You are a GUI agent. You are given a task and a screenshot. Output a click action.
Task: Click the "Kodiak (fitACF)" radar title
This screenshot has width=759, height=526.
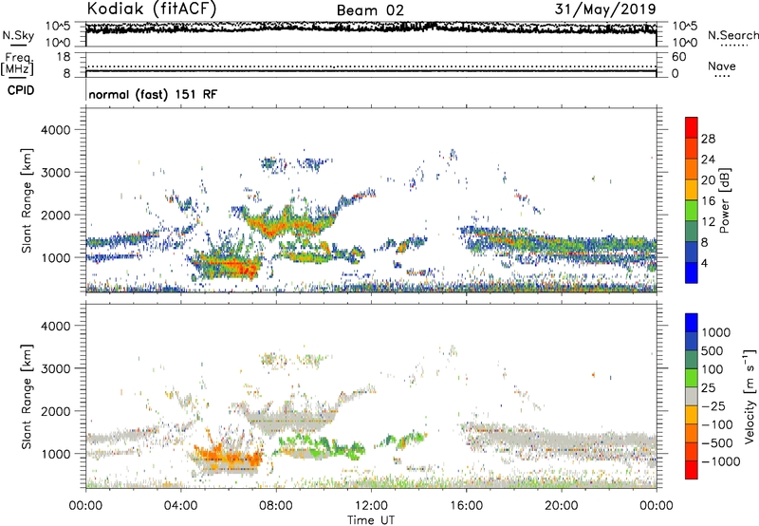(x=152, y=9)
